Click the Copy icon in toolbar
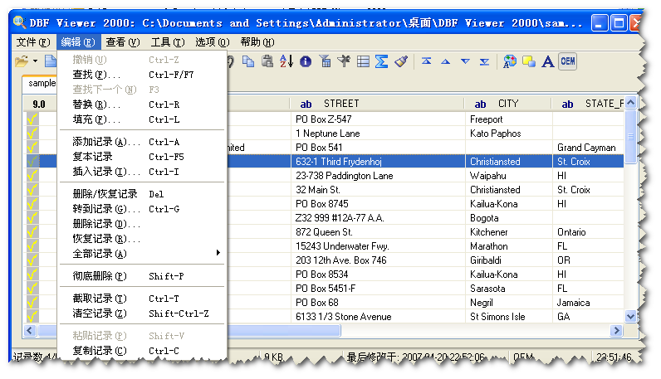661x379 pixels. 248,61
